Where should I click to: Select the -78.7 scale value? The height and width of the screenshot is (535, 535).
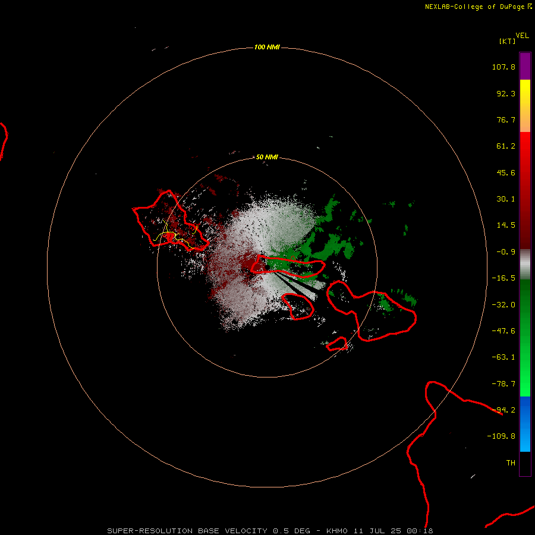pos(503,384)
